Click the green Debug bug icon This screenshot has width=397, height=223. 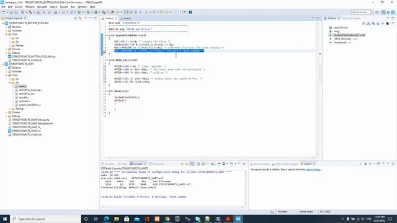click(x=88, y=12)
